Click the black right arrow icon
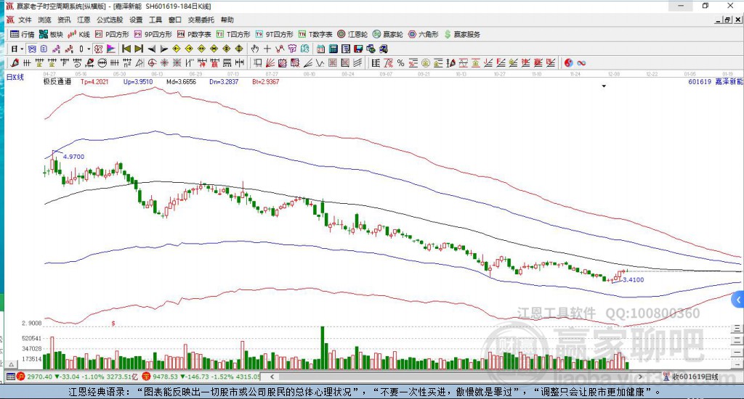The image size is (744, 399). (x=164, y=49)
